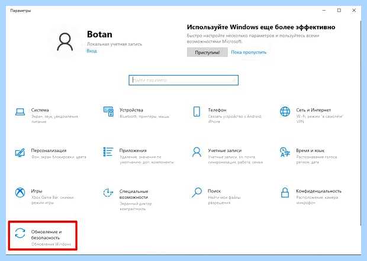Select the Сеть и Интернет title
Viewport: 367px width, 261px height.
pos(314,110)
